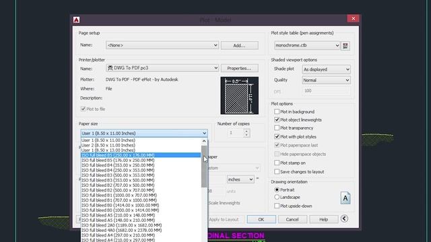The height and width of the screenshot is (242, 431).
Task: Enable Plot upside-down
Action: tap(277, 206)
